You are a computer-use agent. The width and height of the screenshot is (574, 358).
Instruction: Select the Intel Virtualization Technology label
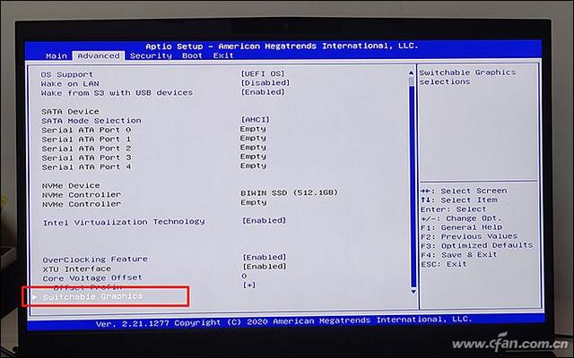pyautogui.click(x=124, y=222)
